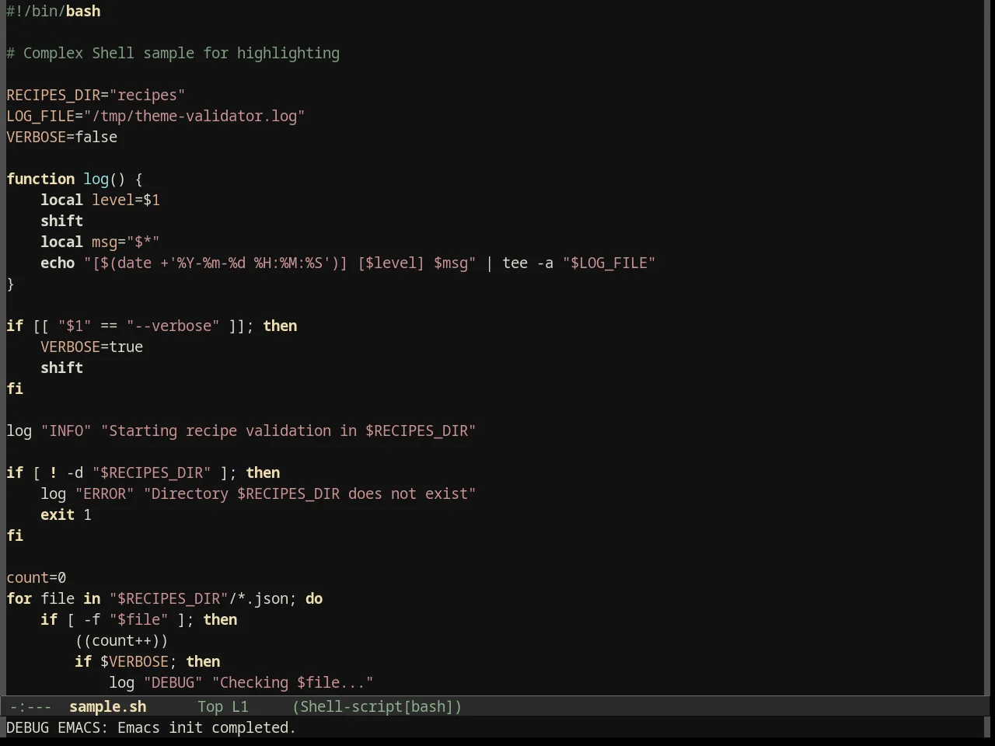The image size is (995, 746).
Task: Click the VERBOSE=true line
Action: tap(92, 347)
